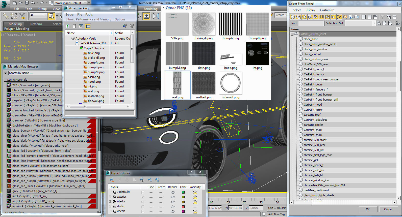Click the green color swatch of 0 (default) layer
This screenshot has height=217, width=402.
click(x=183, y=192)
